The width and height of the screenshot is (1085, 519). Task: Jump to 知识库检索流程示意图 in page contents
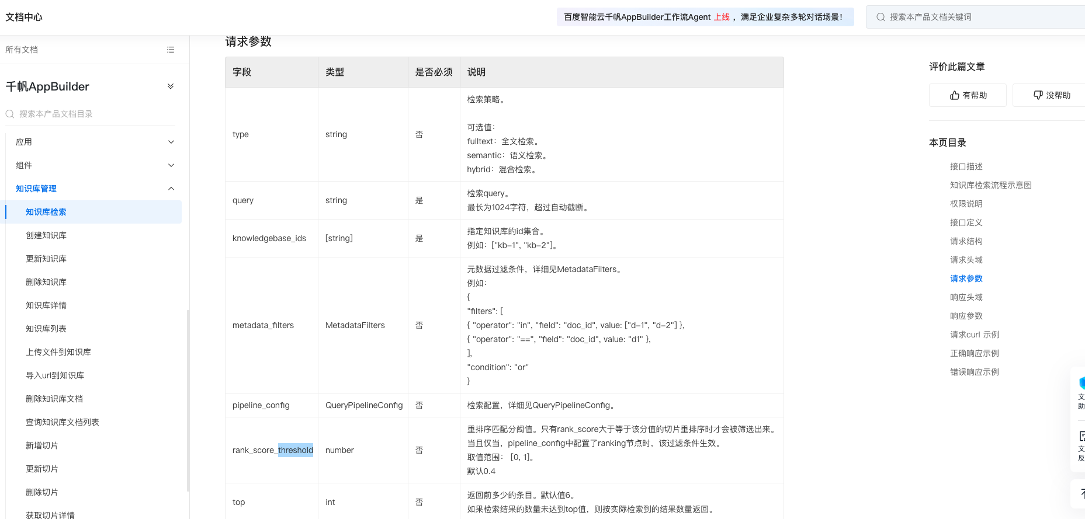(x=991, y=185)
